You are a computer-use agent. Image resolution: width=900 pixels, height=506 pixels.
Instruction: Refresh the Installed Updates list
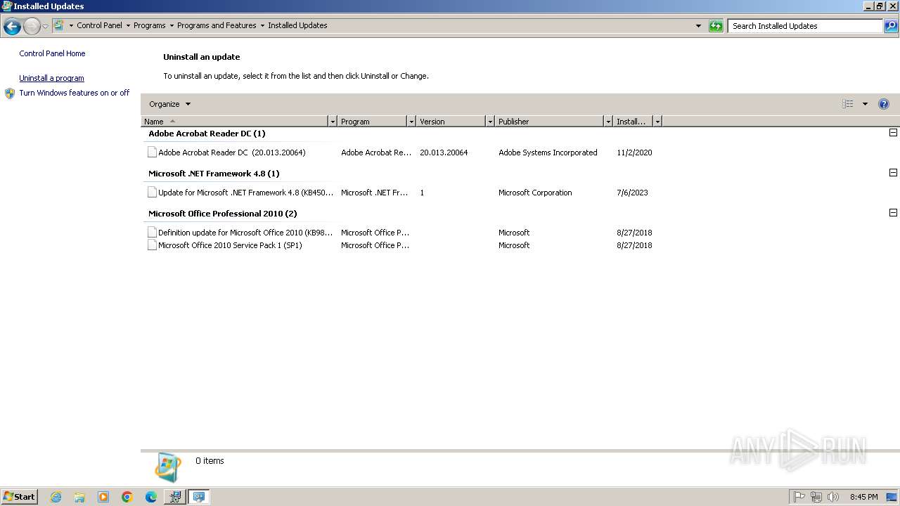coord(716,26)
